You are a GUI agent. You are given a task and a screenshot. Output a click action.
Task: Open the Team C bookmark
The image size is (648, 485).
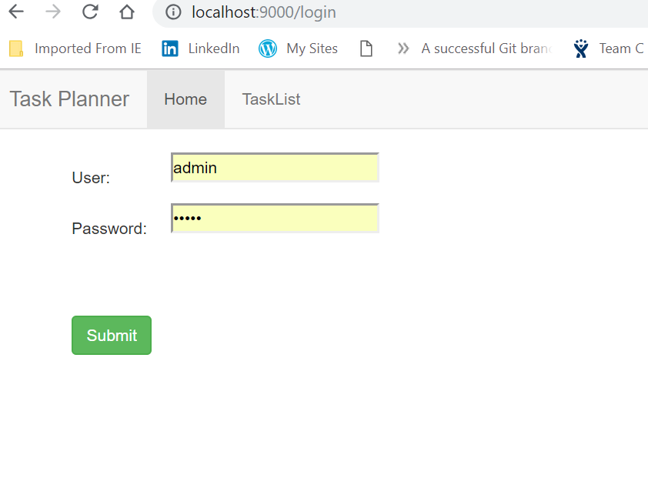tap(609, 48)
